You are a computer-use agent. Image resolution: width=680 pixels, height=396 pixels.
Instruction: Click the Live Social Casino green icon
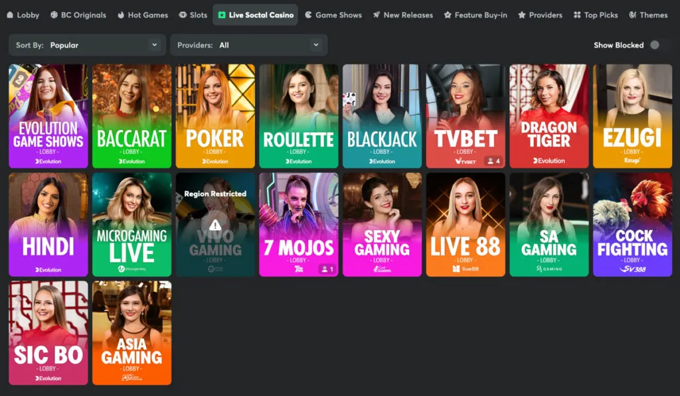(222, 15)
